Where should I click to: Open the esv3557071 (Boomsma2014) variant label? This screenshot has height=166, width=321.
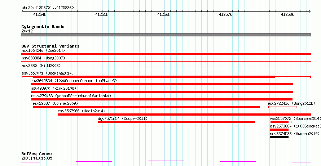click(x=48, y=73)
